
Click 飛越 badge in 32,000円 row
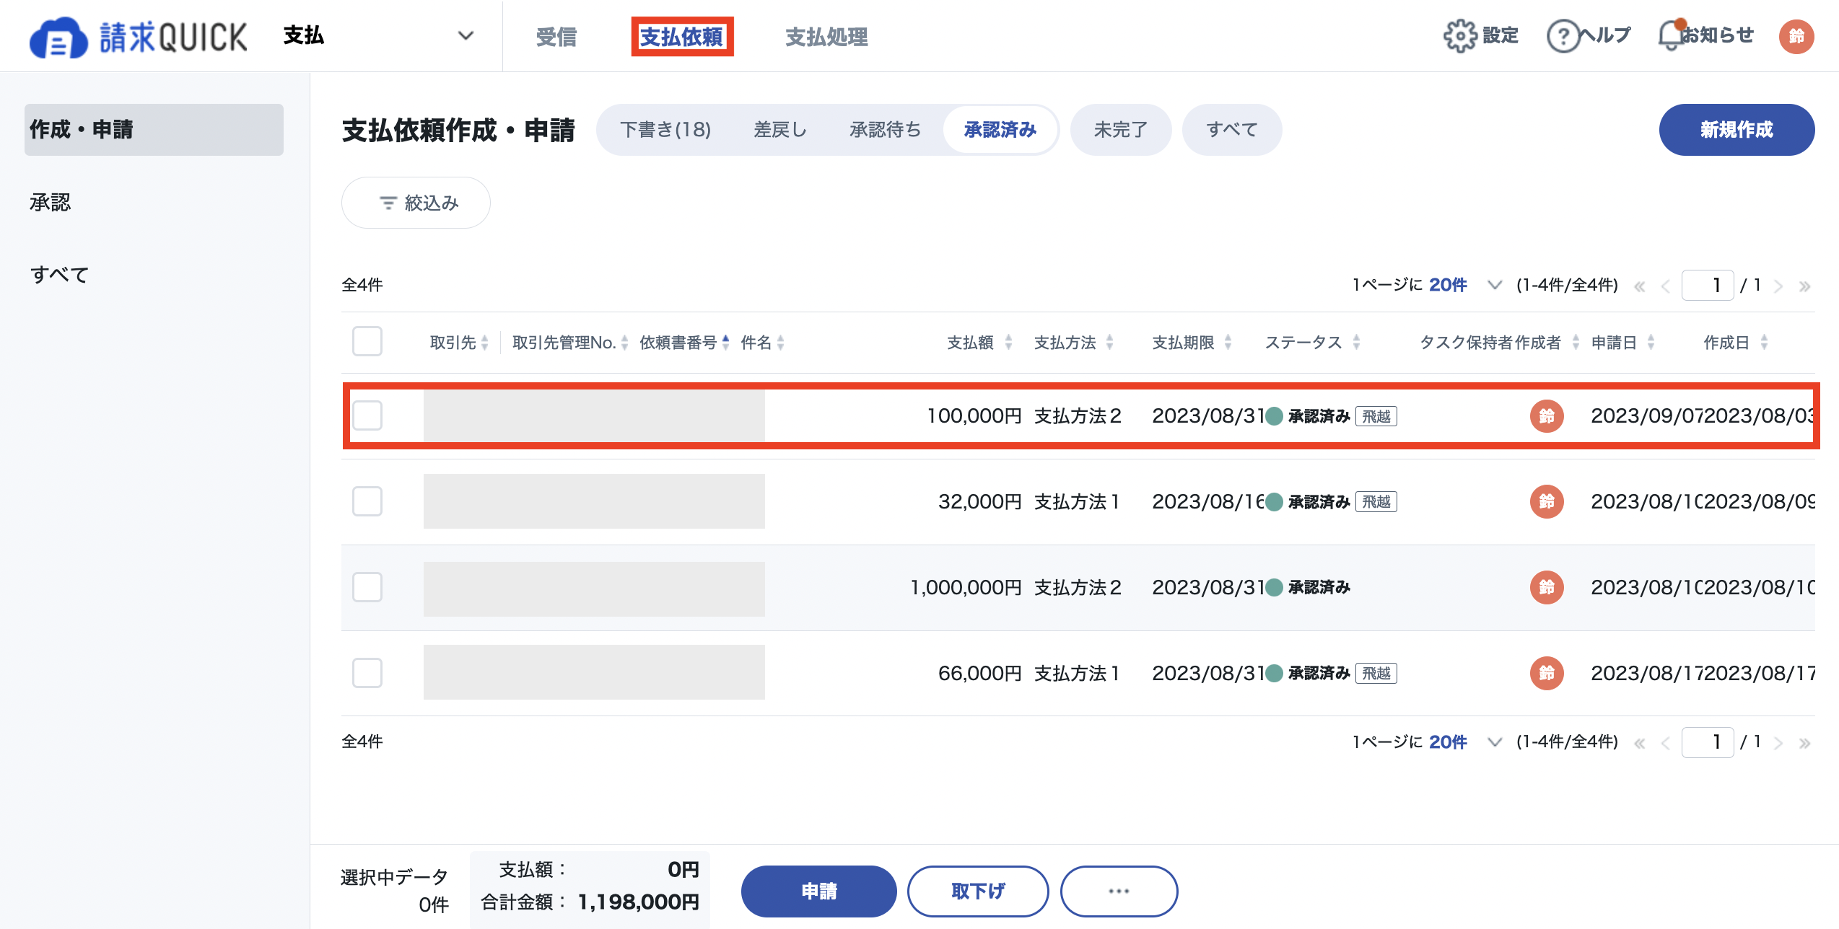pyautogui.click(x=1376, y=501)
